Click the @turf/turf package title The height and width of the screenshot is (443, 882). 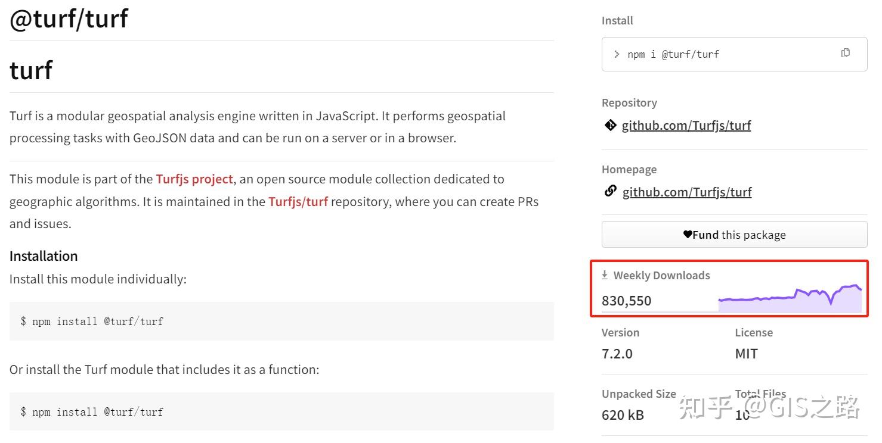(x=69, y=18)
